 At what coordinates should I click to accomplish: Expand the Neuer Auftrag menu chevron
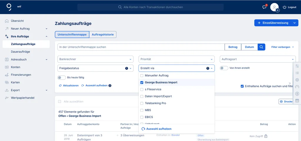46,29
